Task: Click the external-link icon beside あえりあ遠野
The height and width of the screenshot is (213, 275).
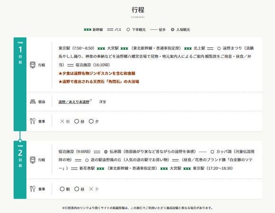Action: coord(91,100)
